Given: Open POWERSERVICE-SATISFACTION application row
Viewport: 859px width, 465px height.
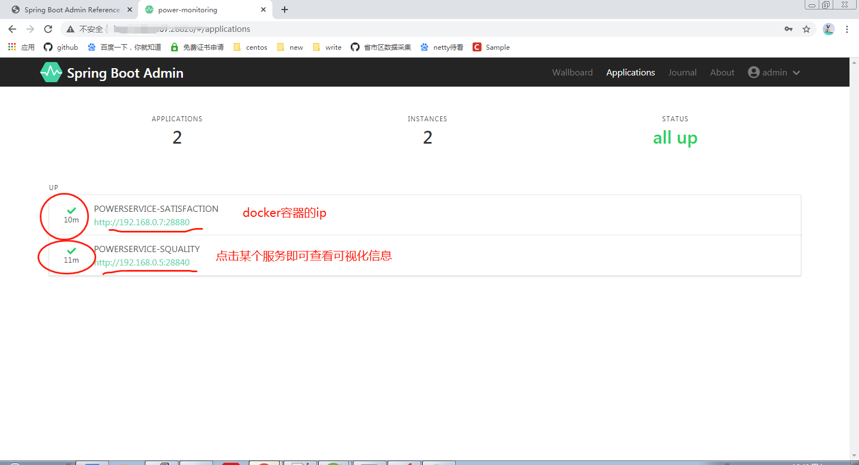Looking at the screenshot, I should [x=425, y=215].
